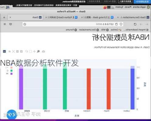Select the Dash tab
Viewport: 151px width, 121px height.
(25, 18)
